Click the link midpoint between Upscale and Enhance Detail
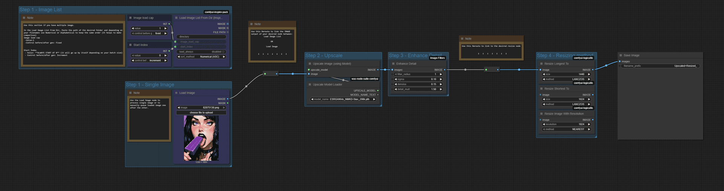724x191 pixels. (x=385, y=70)
